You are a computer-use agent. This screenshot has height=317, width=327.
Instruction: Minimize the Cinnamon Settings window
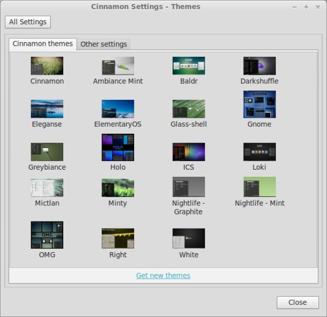(294, 7)
